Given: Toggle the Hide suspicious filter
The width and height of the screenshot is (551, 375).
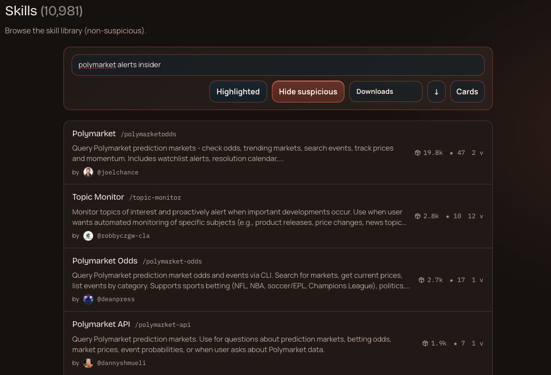Looking at the screenshot, I should click(308, 91).
